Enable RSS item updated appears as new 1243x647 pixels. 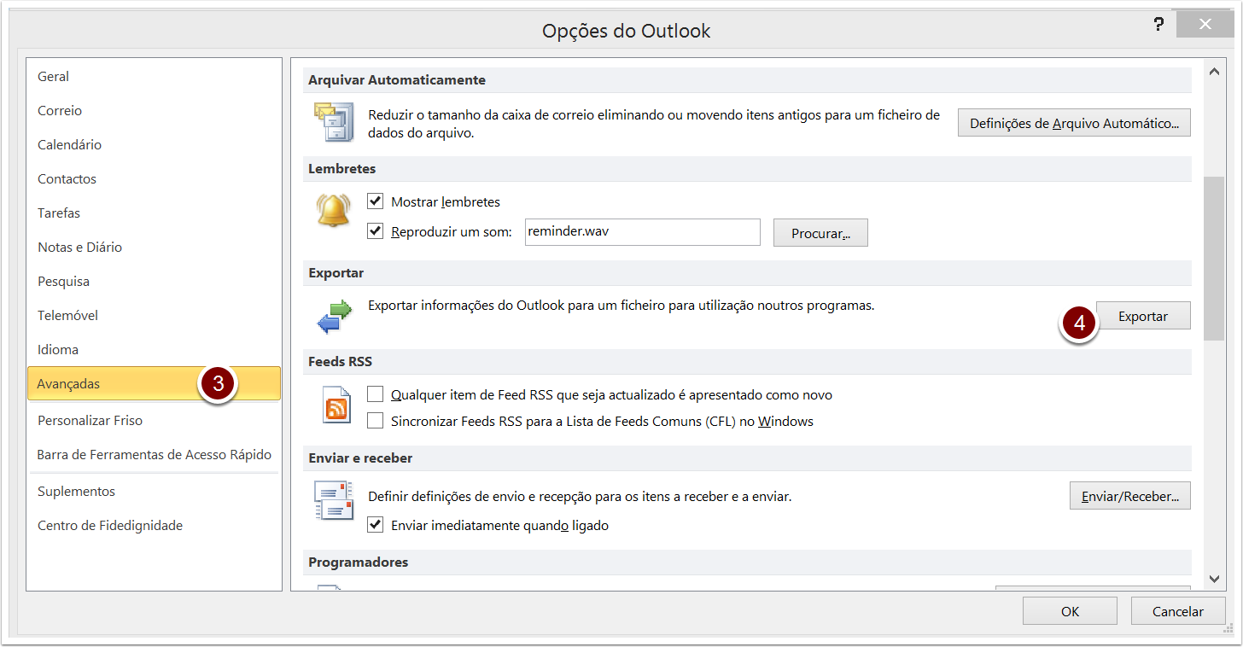pyautogui.click(x=375, y=394)
